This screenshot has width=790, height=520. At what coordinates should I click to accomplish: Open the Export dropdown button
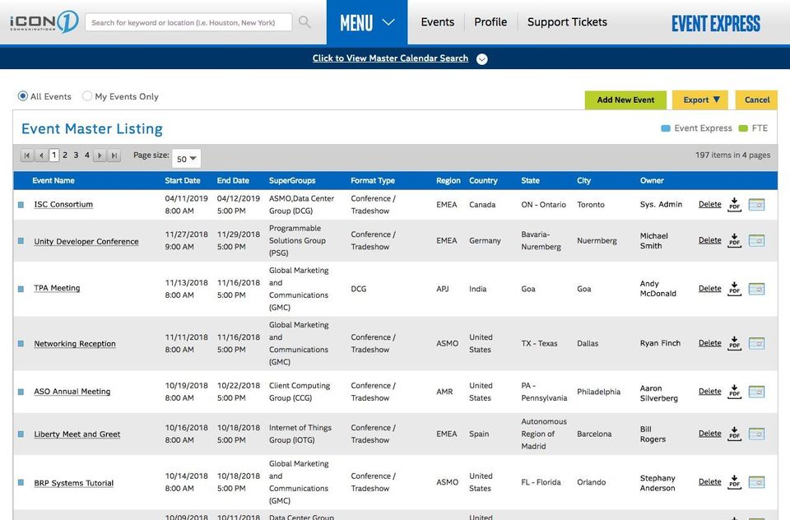click(x=699, y=100)
